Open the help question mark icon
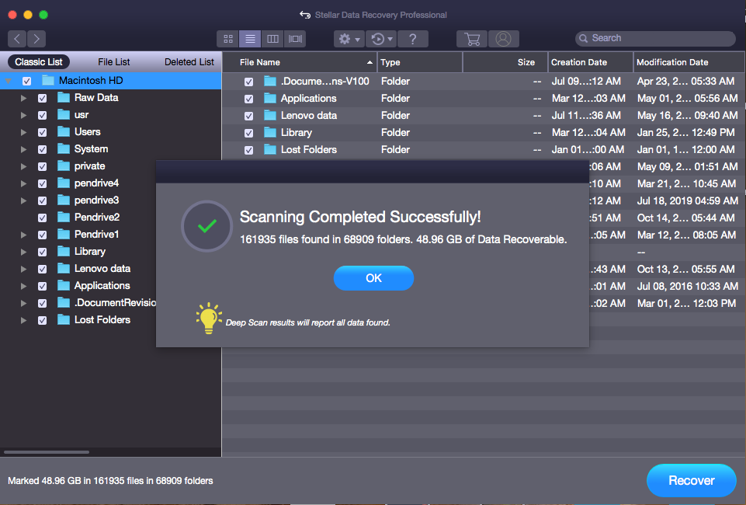Viewport: 746px width, 505px height. [413, 39]
